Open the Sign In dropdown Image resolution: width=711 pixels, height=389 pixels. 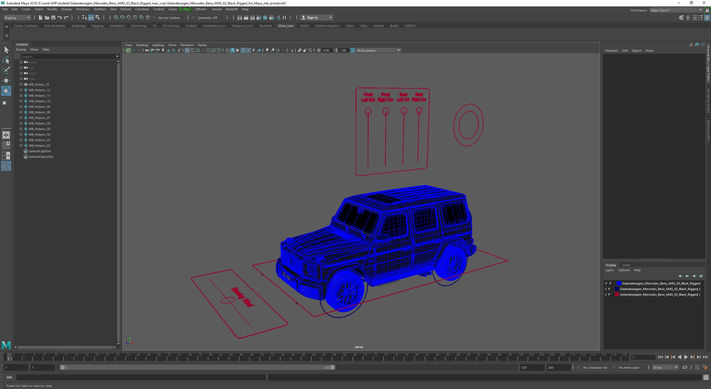317,18
